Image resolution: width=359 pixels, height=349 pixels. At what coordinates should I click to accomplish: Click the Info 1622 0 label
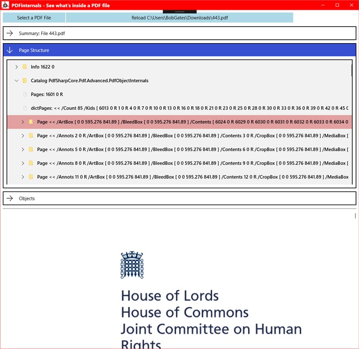pyautogui.click(x=43, y=67)
